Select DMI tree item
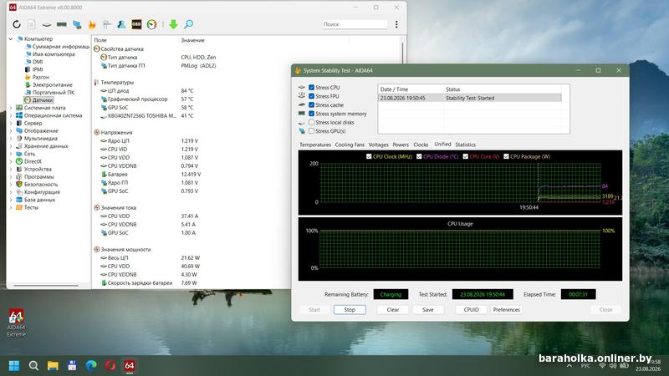The image size is (669, 376). 38,62
